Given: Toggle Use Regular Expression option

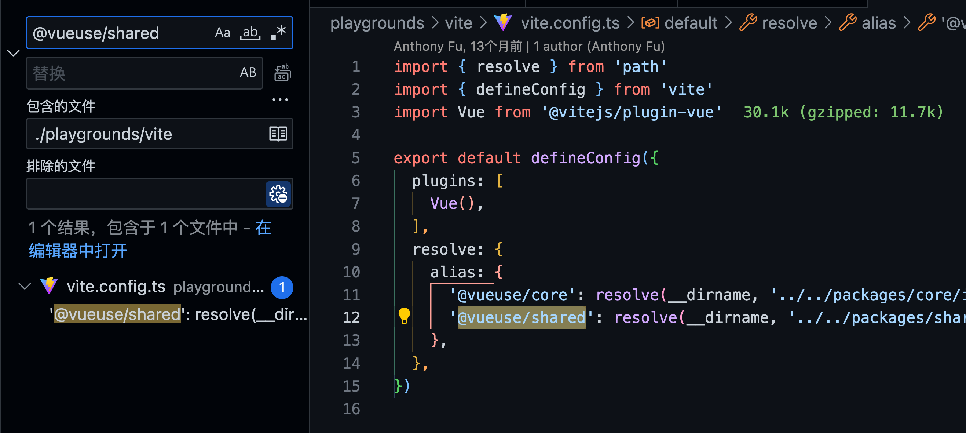Looking at the screenshot, I should tap(278, 33).
